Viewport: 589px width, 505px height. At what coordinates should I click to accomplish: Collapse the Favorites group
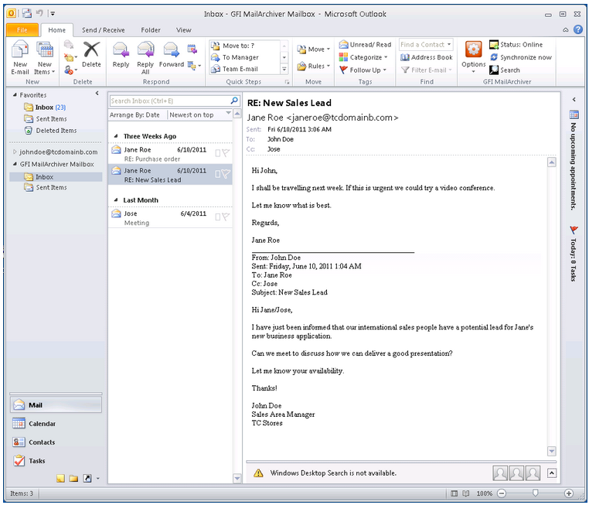click(x=15, y=94)
